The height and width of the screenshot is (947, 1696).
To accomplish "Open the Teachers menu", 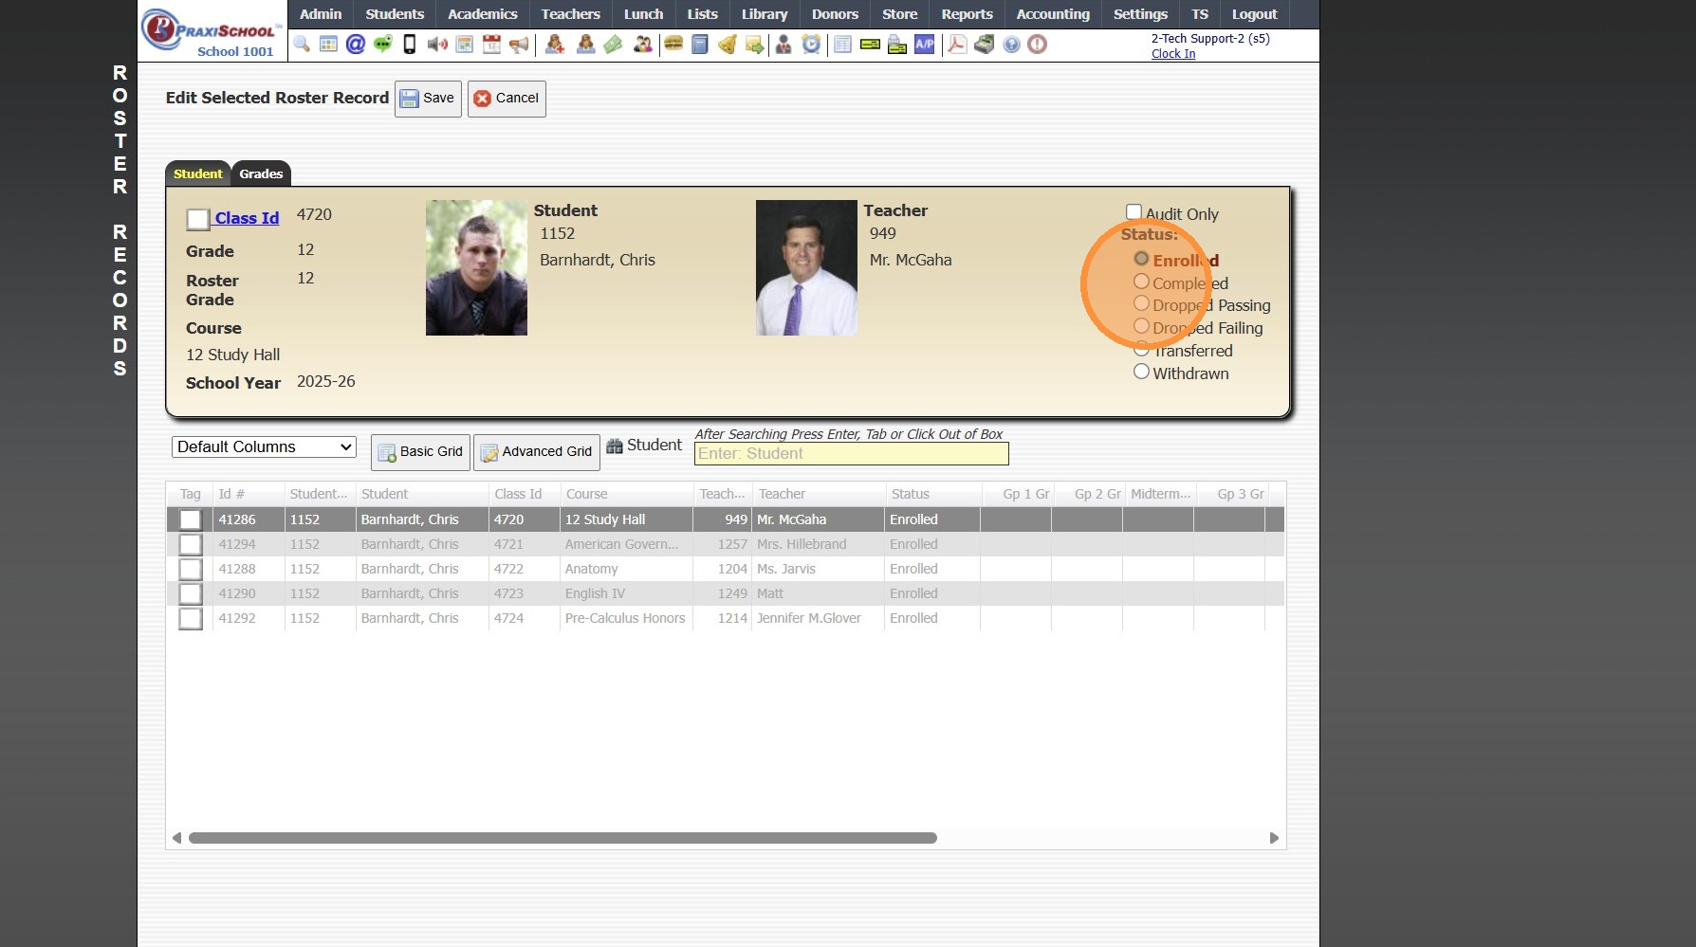I will tap(571, 14).
